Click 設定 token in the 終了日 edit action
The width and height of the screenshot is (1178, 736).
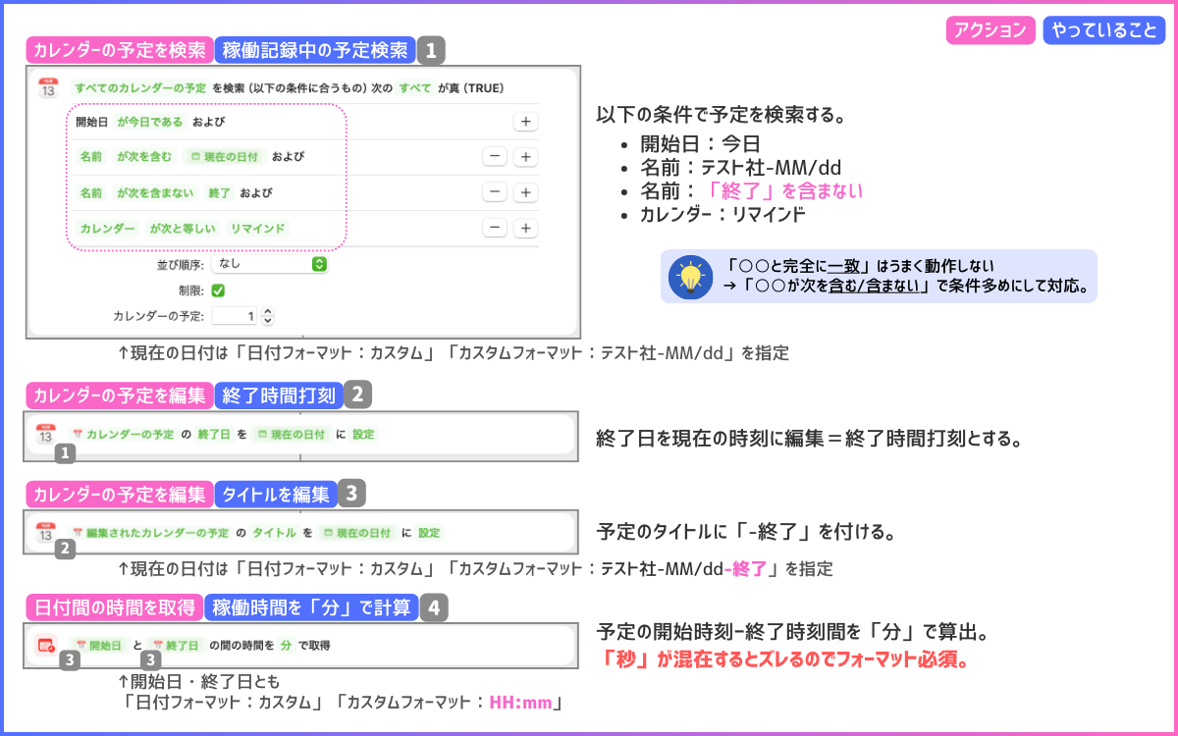click(x=363, y=434)
